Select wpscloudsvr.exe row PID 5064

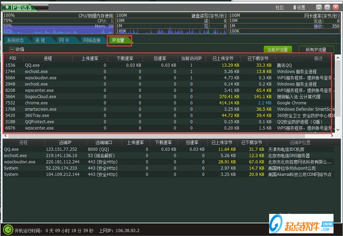[x=168, y=78]
